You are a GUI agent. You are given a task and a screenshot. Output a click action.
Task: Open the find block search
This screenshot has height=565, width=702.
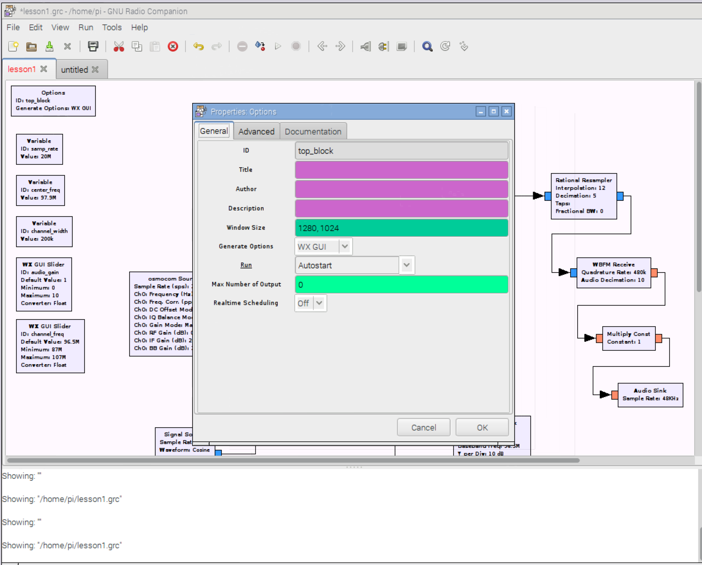tap(428, 46)
